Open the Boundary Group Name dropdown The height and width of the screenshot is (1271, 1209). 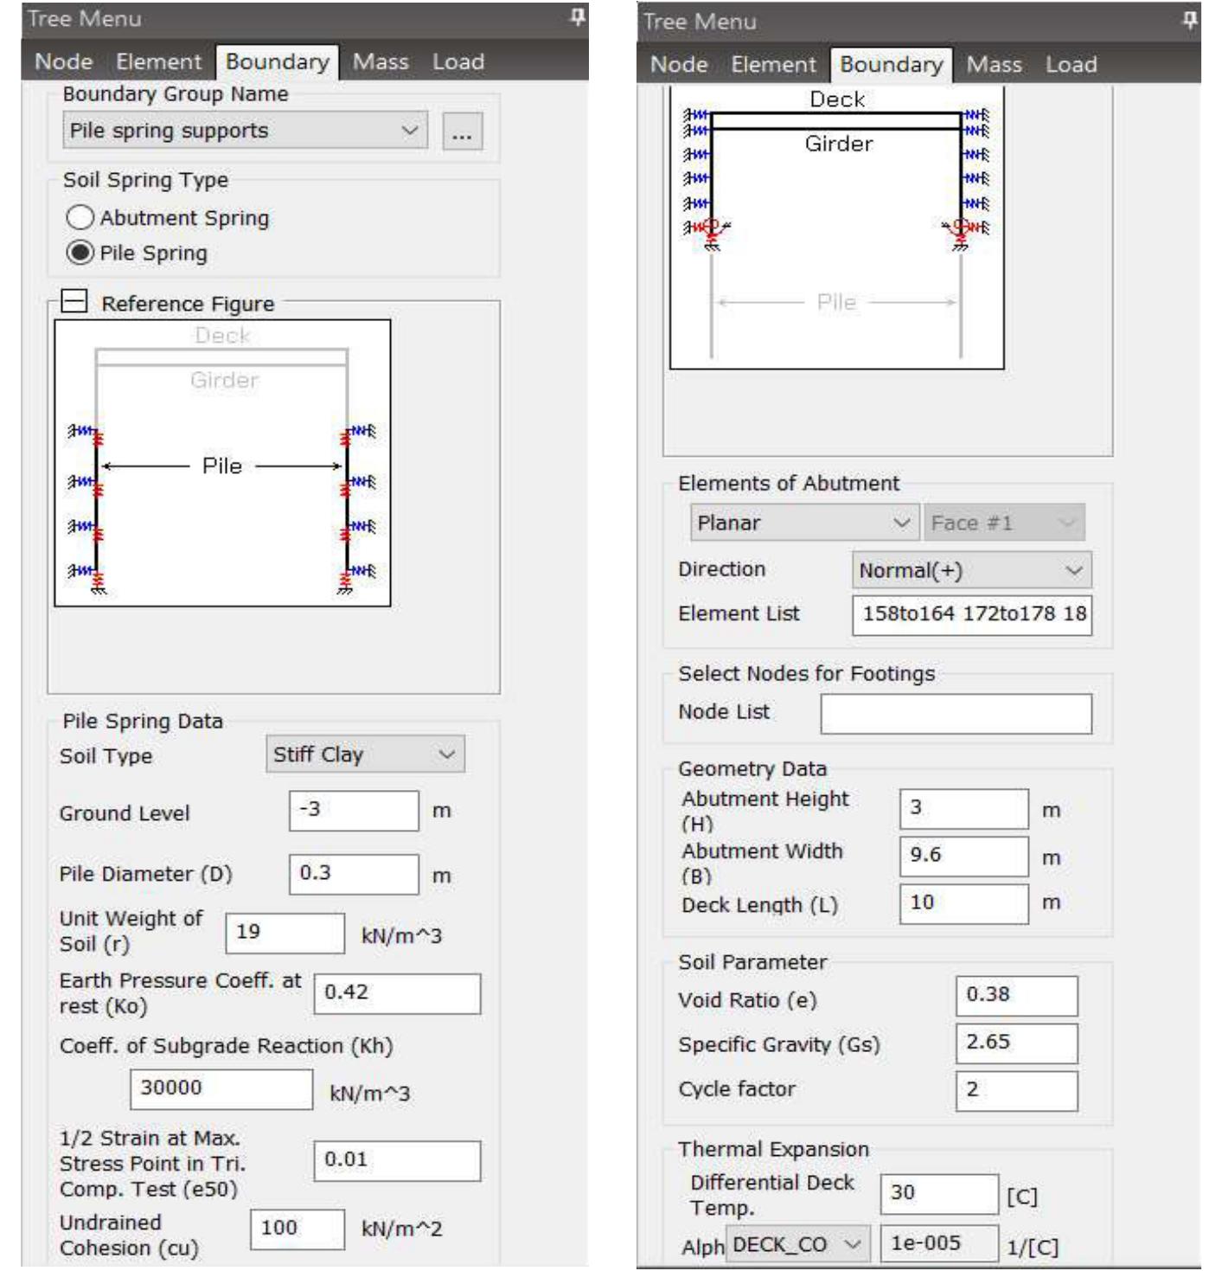click(245, 131)
